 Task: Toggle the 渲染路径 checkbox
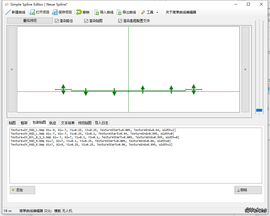[x=56, y=21]
